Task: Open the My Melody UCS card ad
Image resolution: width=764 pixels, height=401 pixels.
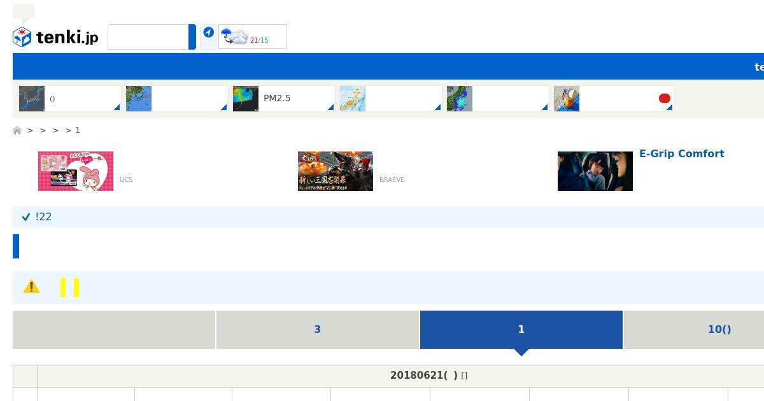Action: point(76,171)
